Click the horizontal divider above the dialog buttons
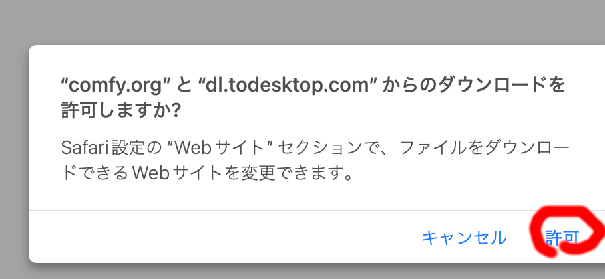Image resolution: width=605 pixels, height=279 pixels. (x=317, y=211)
